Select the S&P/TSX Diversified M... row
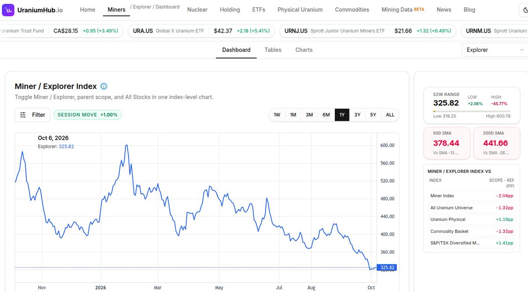The width and height of the screenshot is (528, 292). pyautogui.click(x=472, y=243)
